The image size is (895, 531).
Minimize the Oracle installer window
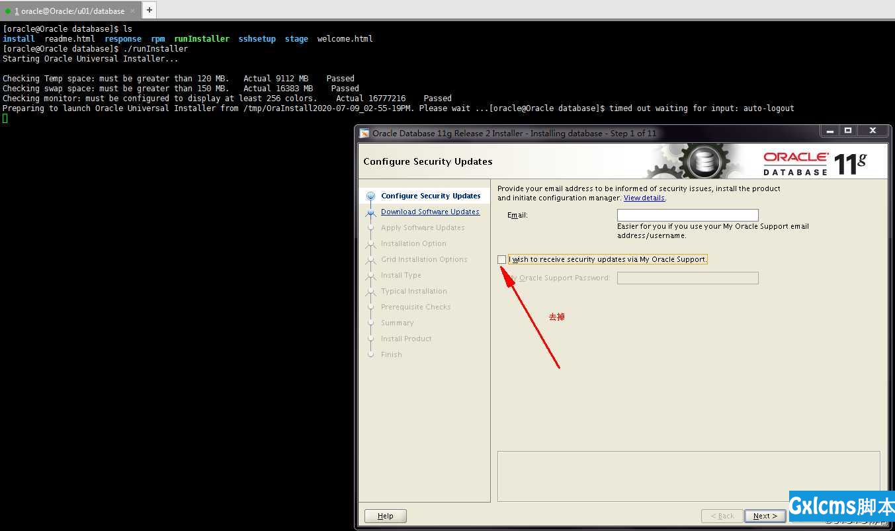click(x=830, y=131)
